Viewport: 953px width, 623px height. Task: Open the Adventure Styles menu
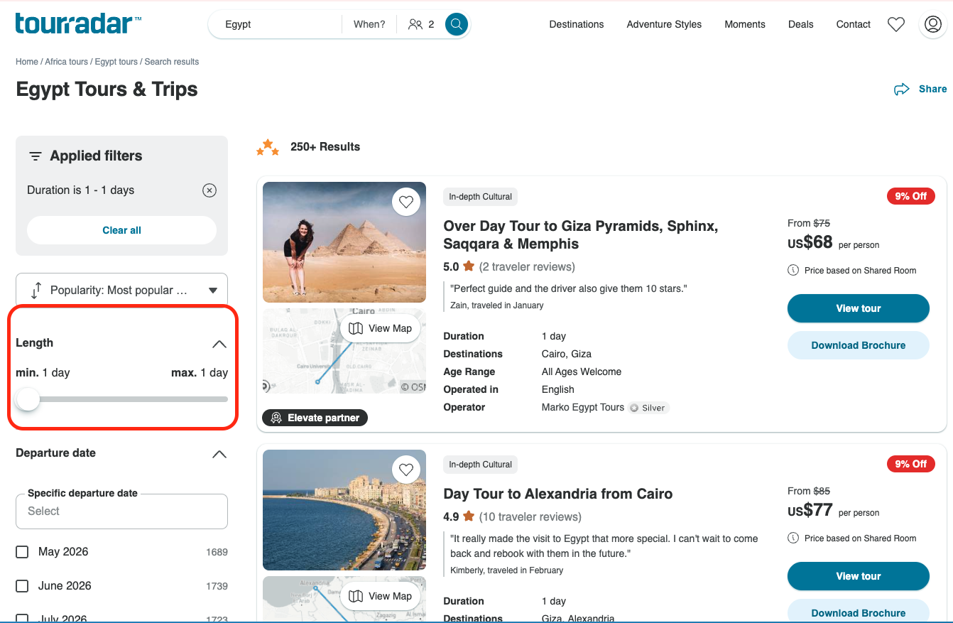[664, 24]
